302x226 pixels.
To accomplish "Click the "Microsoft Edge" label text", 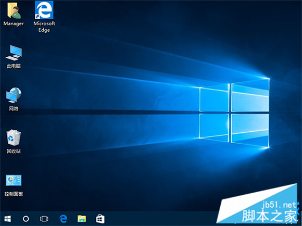I will coord(44,27).
